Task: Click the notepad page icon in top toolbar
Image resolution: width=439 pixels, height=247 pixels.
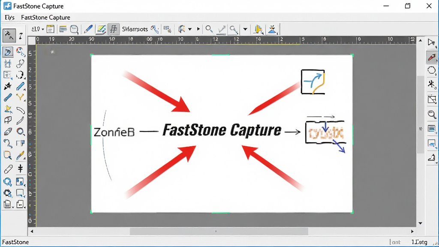Action: 51,29
